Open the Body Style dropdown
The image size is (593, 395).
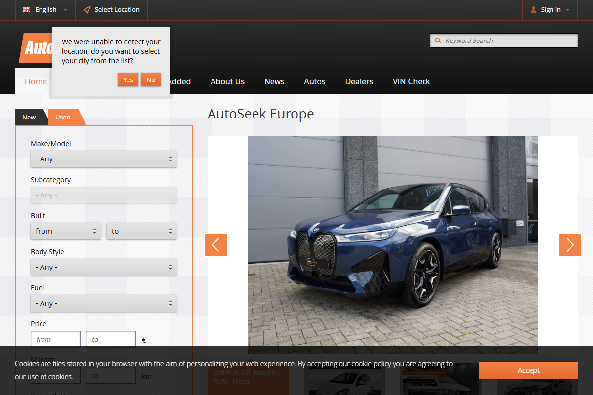104,267
